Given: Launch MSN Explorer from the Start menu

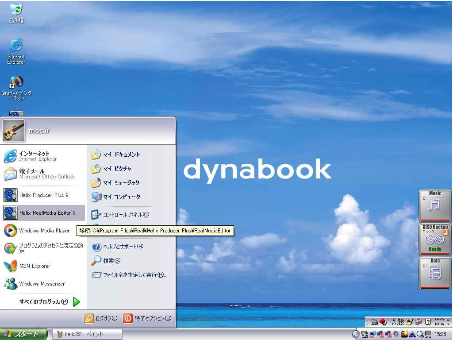Looking at the screenshot, I should 44,266.
